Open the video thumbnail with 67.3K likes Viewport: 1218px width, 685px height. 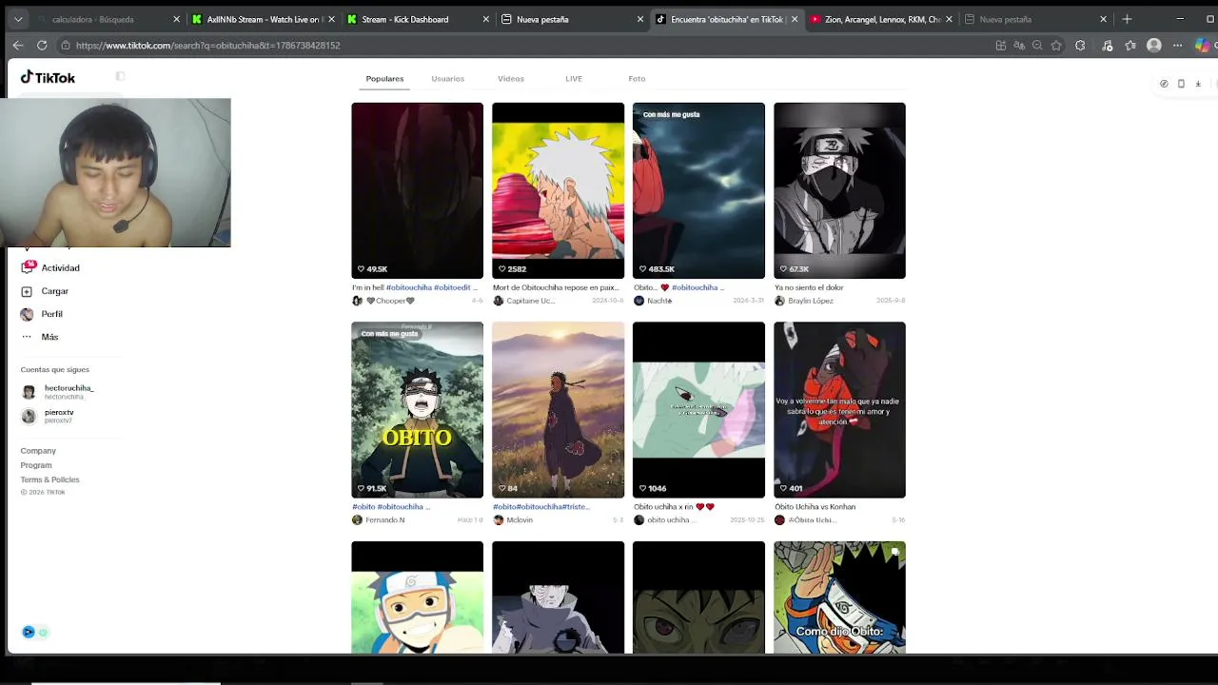coord(839,190)
